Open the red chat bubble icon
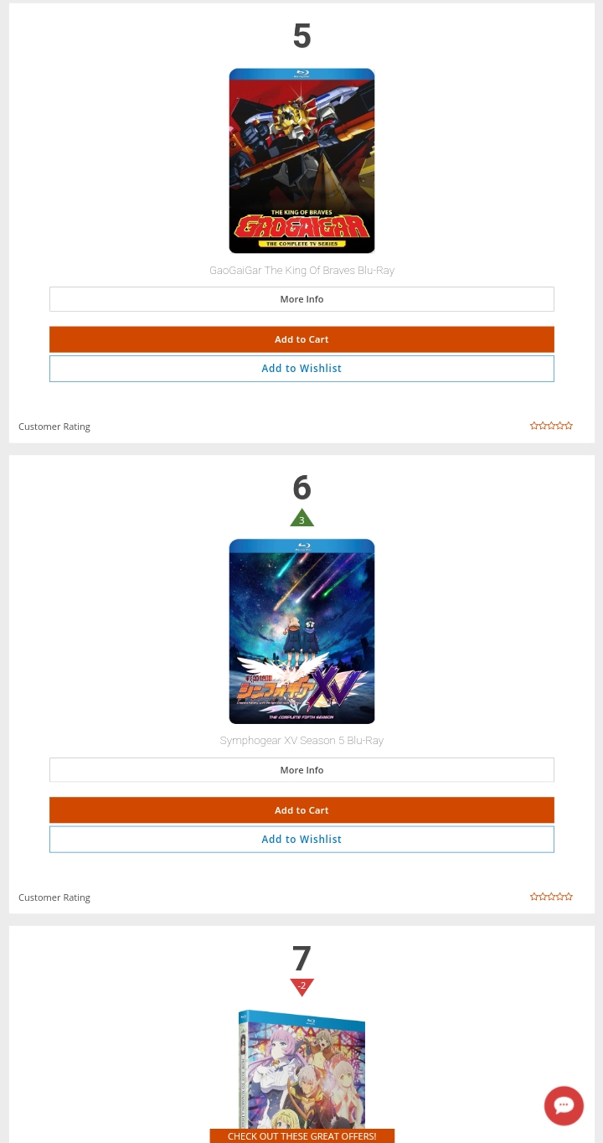The image size is (603, 1143). click(x=564, y=1105)
